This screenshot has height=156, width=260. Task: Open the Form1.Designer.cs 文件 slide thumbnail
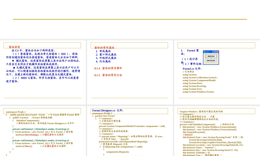click(x=130, y=131)
